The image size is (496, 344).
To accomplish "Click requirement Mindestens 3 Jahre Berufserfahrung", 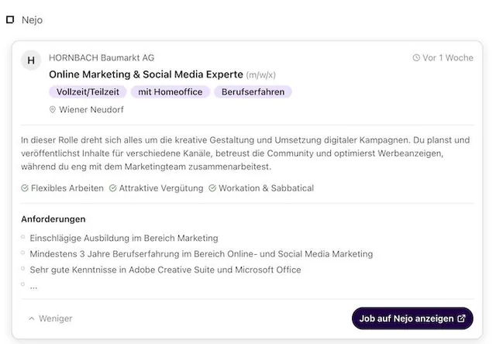I will (201, 254).
